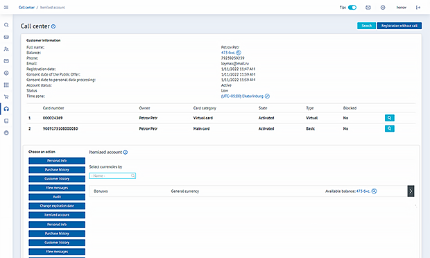Click the General currency label
Screen dimensions: 430x258
(x=185, y=191)
